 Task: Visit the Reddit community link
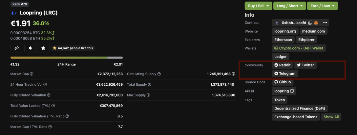283,65
